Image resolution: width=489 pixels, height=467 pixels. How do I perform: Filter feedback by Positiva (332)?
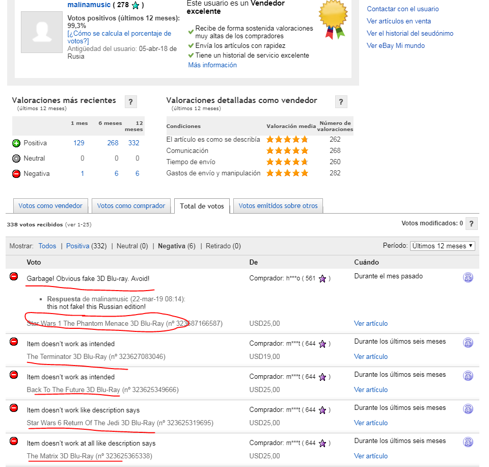pos(87,246)
